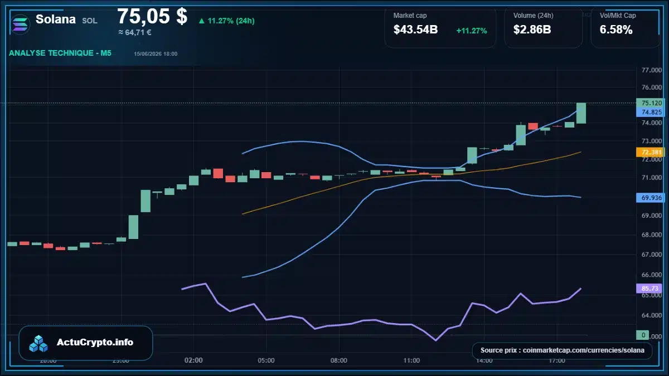Click the Solana coin name
Screen dimensions: 669x376
tap(56, 19)
